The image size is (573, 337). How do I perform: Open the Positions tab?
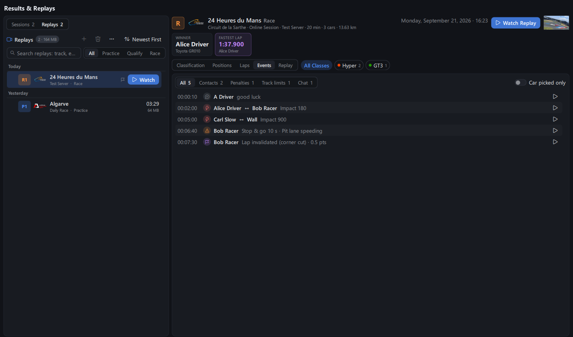[x=222, y=65]
